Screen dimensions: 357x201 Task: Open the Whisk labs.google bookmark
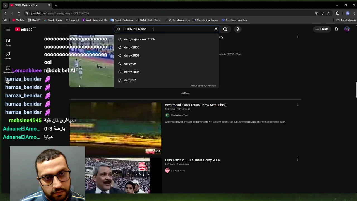(177, 20)
